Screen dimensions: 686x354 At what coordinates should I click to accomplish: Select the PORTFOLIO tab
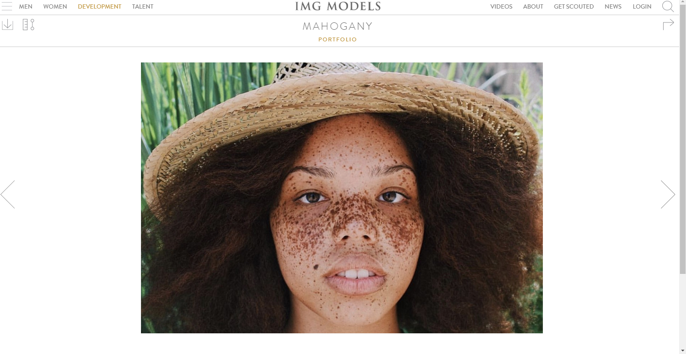coord(338,39)
